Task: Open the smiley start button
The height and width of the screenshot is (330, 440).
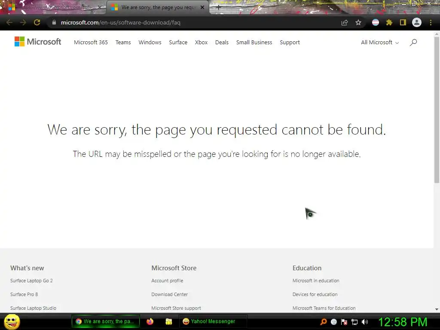Action: tap(12, 321)
